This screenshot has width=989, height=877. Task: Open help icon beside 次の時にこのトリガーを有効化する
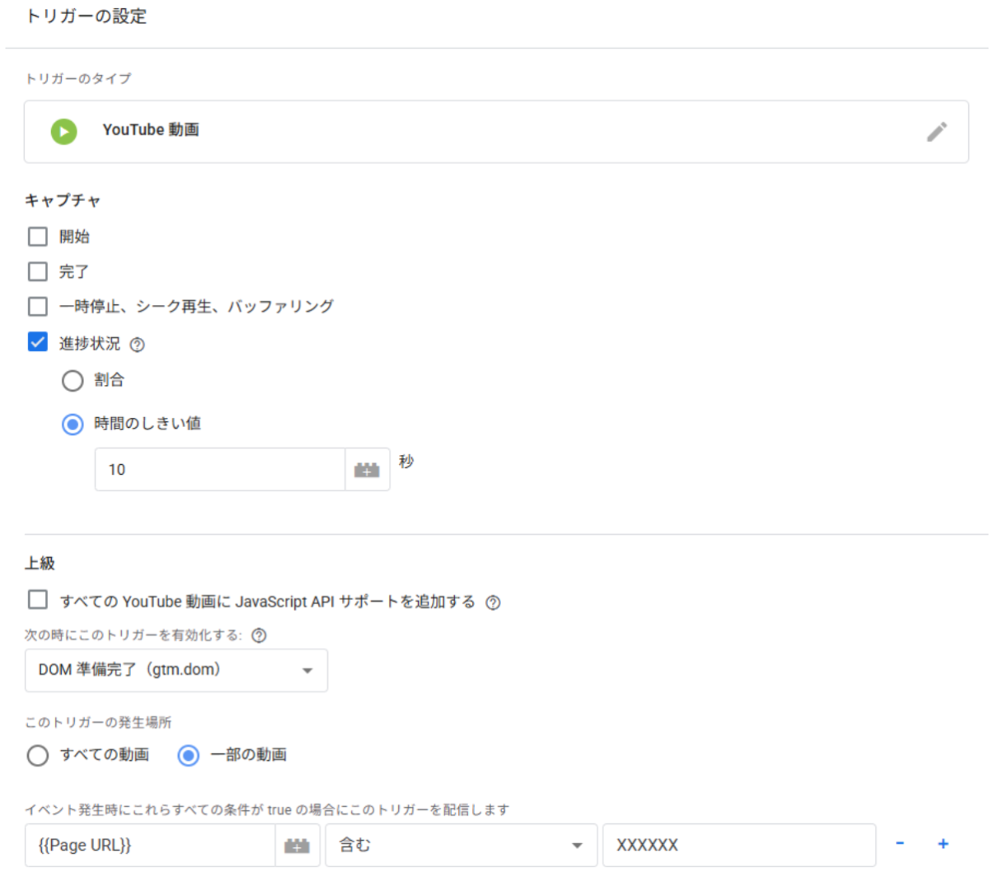pyautogui.click(x=259, y=635)
